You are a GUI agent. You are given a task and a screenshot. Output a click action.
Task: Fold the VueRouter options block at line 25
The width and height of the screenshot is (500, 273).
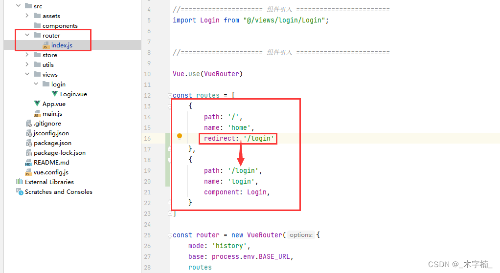point(170,235)
